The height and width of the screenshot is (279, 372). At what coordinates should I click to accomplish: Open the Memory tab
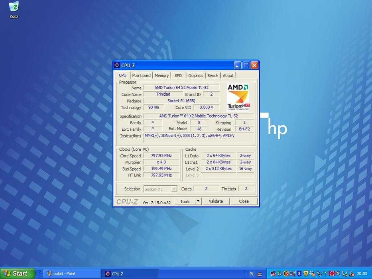[x=161, y=75]
